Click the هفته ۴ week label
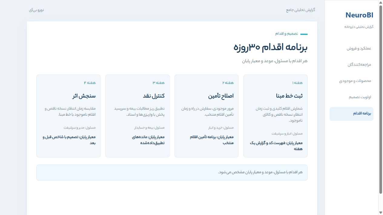 point(90,83)
